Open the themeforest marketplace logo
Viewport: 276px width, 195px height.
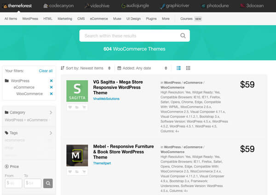pyautogui.click(x=17, y=6)
